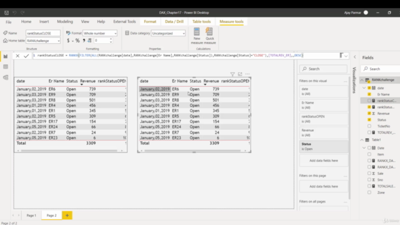Viewport: 400px width, 225px height.
Task: Click the Focus mode icon on visual
Action: tap(240, 74)
